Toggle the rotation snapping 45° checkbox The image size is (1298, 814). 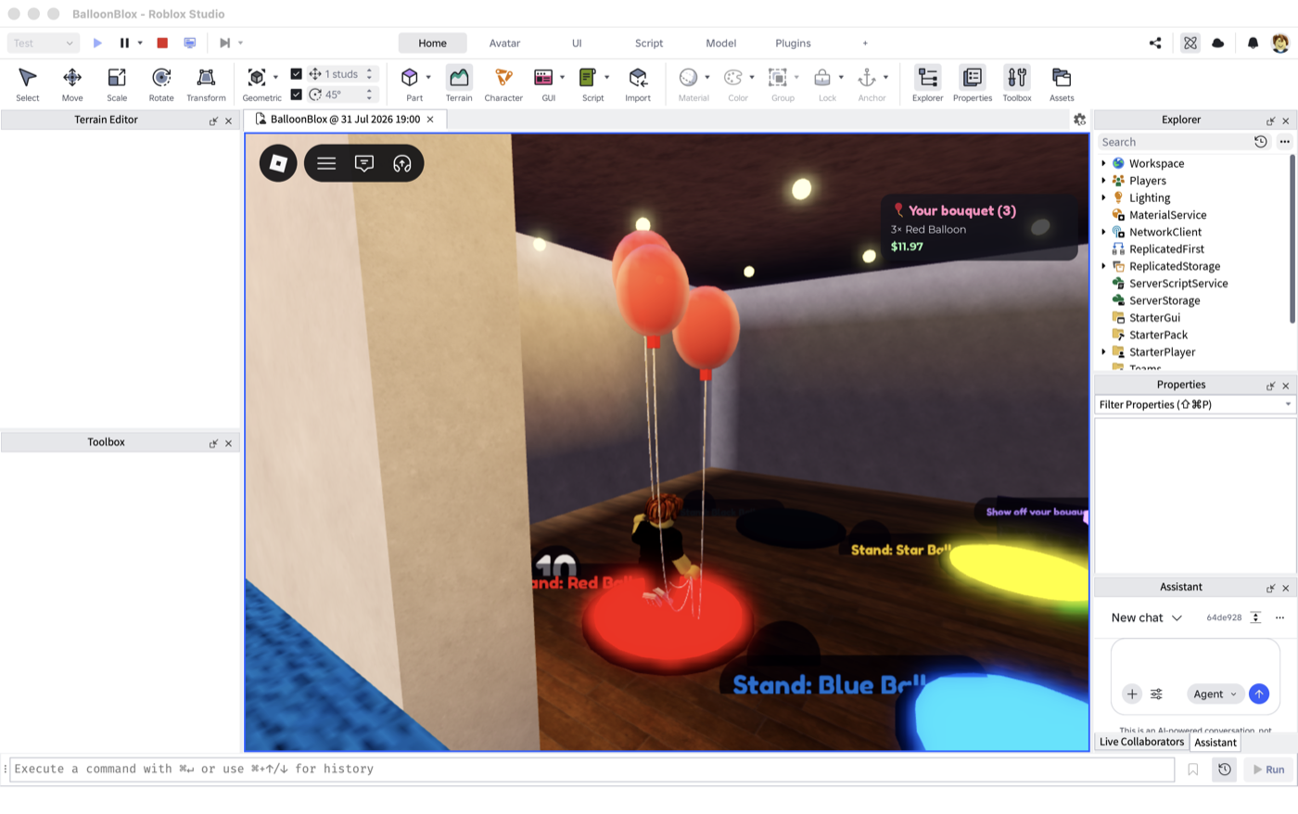[x=296, y=95]
